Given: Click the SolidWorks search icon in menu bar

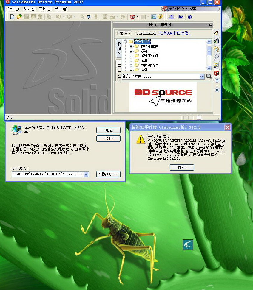Looking at the screenshot, I should [x=164, y=9].
